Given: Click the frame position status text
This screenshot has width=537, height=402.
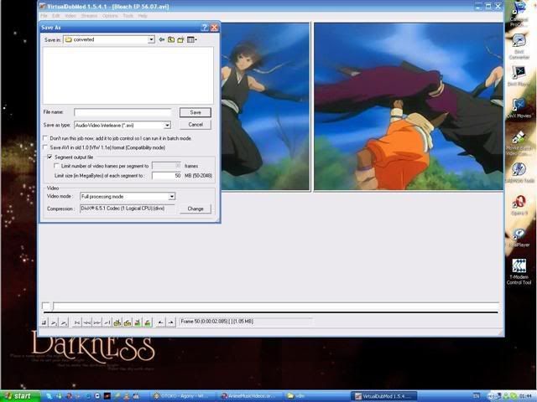Looking at the screenshot, I should (216, 322).
